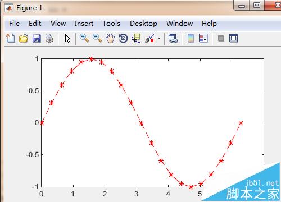Click the x-axis tick label 3

coord(137,194)
